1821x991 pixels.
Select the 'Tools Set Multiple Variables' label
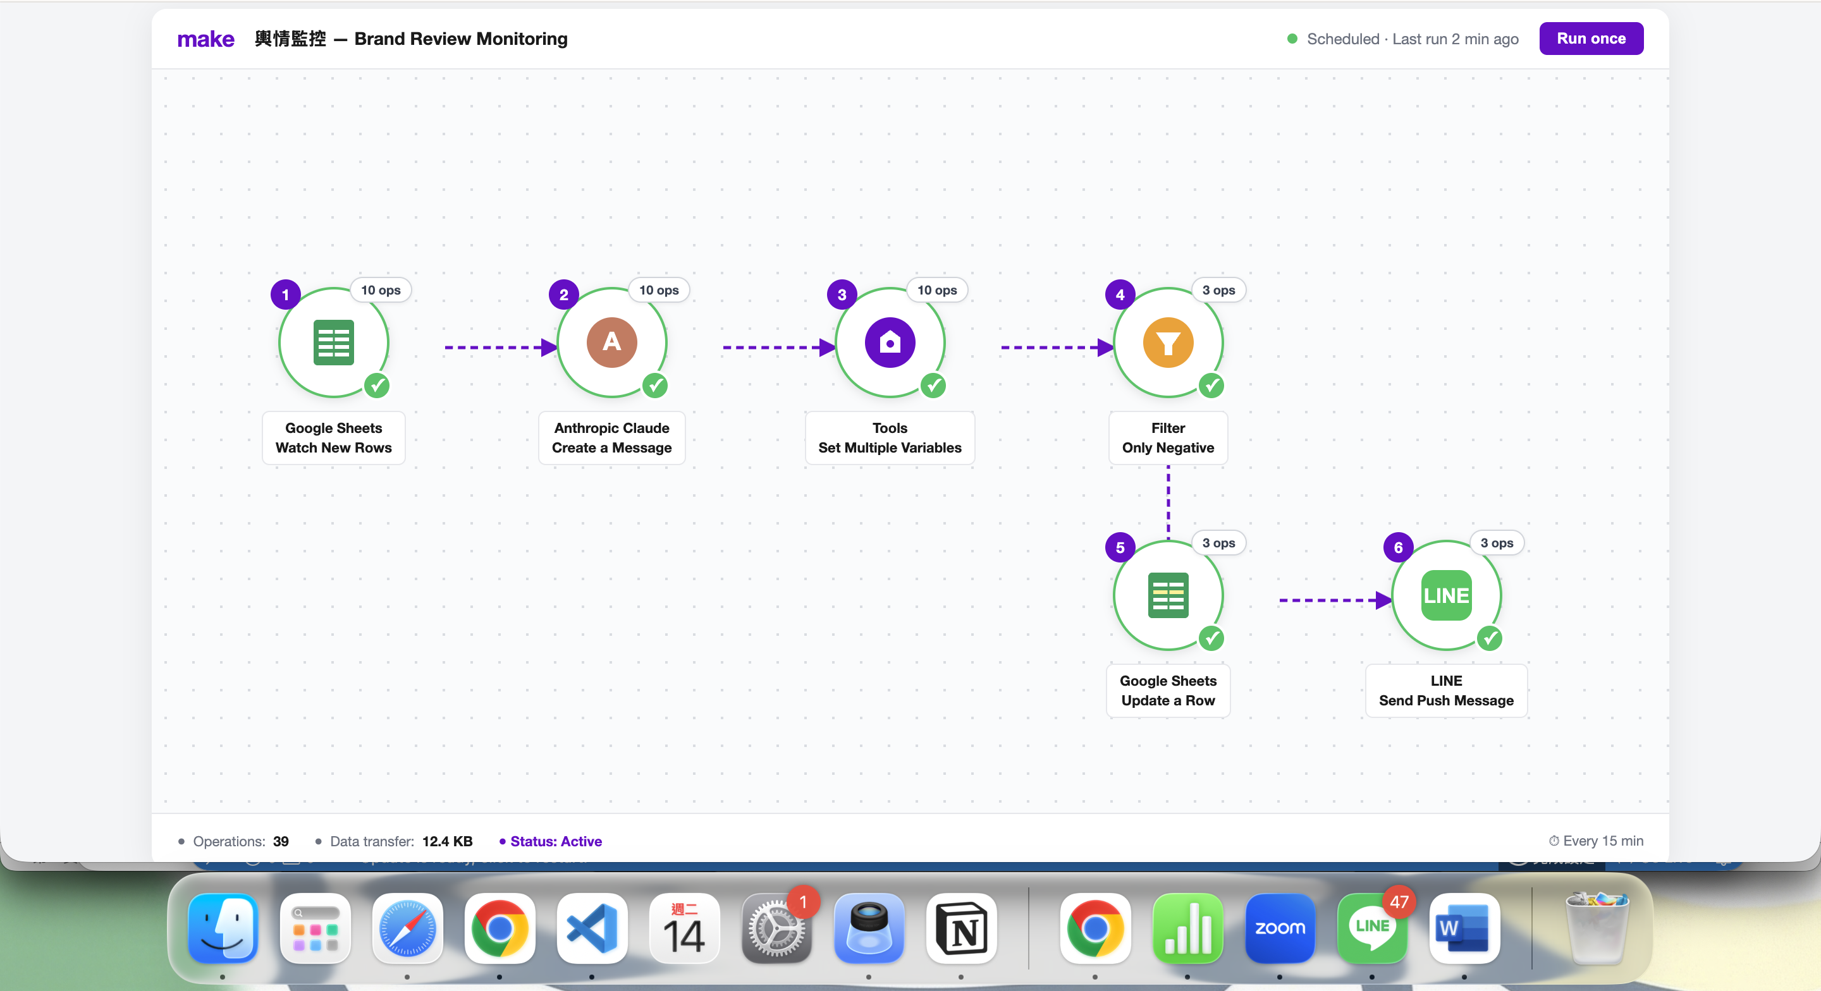pos(890,437)
